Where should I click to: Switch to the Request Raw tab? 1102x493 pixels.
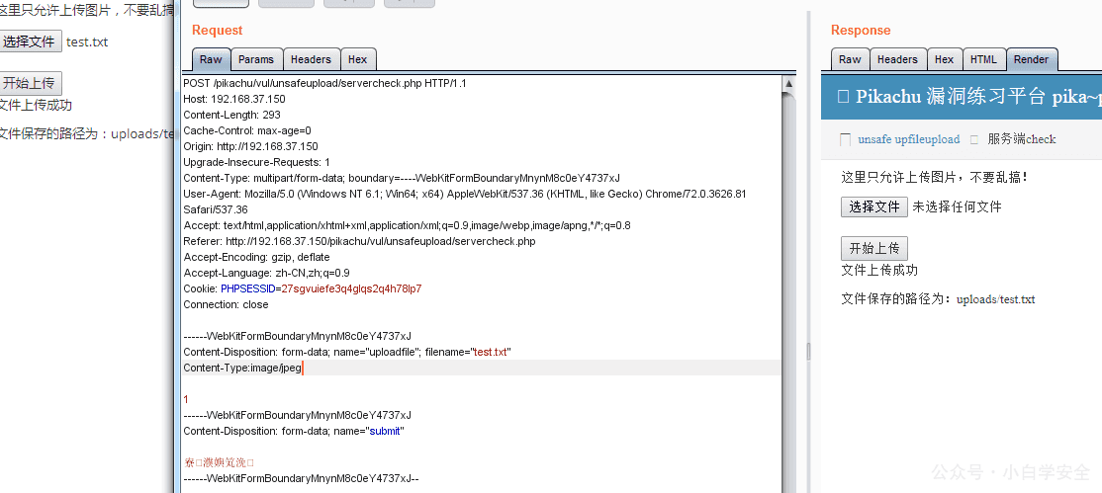(211, 59)
